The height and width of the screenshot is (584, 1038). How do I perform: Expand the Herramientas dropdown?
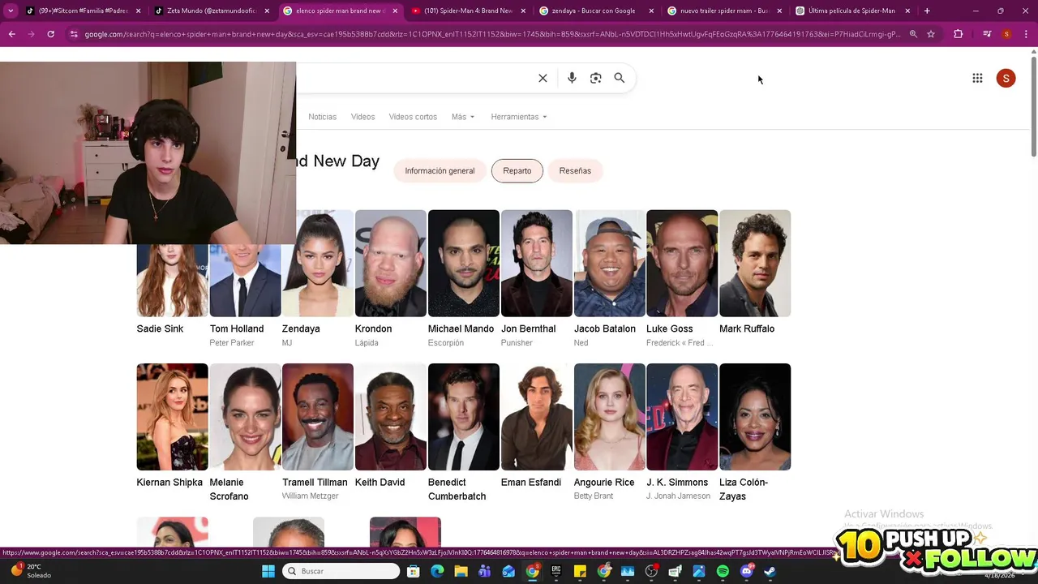(x=519, y=117)
